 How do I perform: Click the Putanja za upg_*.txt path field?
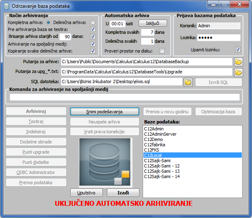point(147,72)
